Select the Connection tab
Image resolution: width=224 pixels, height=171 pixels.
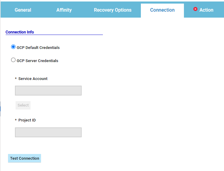tap(162, 10)
